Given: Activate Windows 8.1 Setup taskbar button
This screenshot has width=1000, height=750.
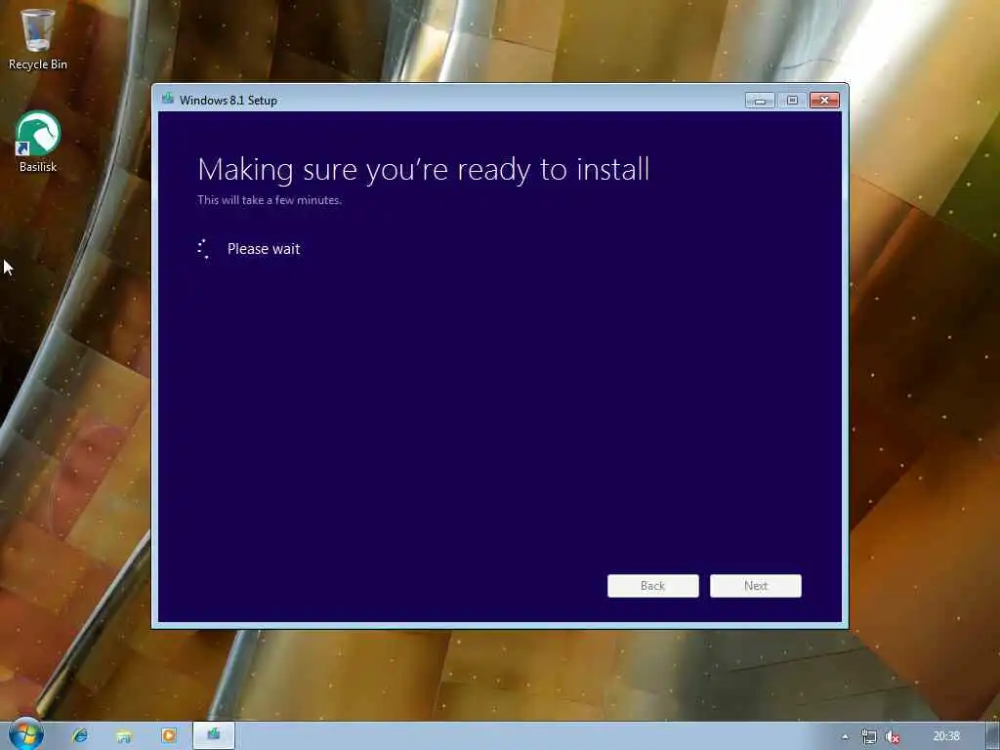Looking at the screenshot, I should [214, 735].
